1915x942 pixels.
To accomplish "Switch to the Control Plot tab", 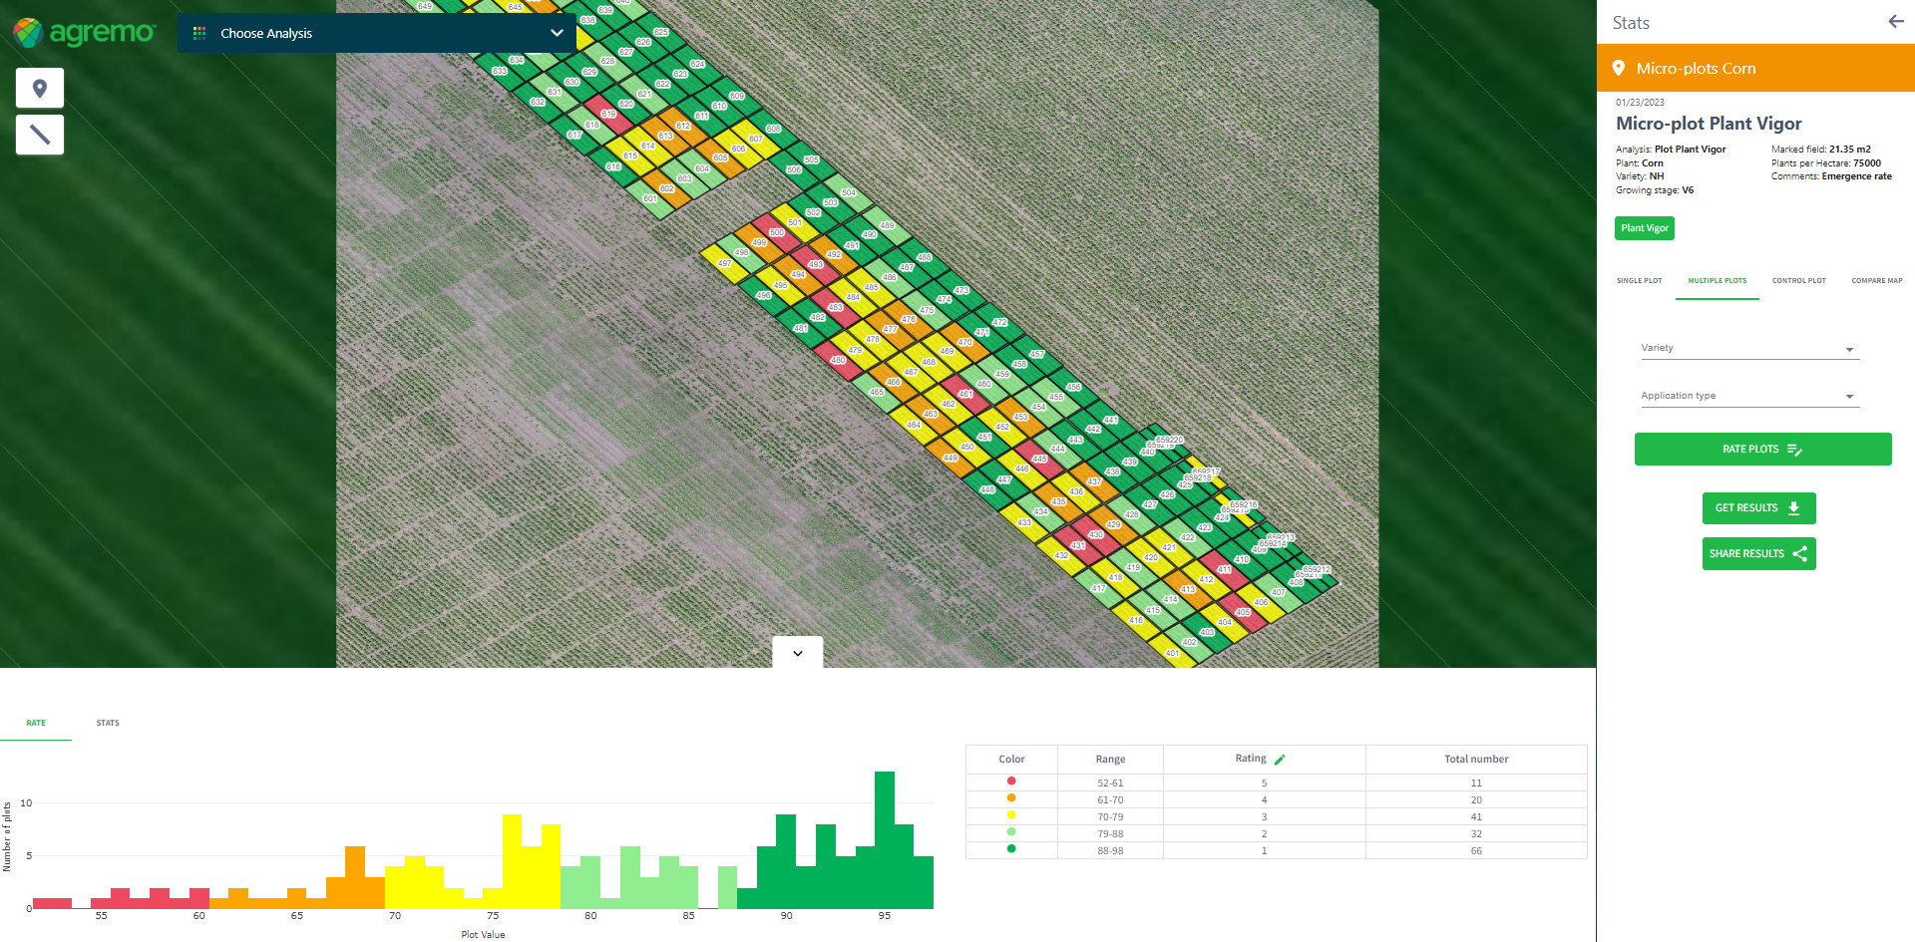I will pyautogui.click(x=1798, y=281).
